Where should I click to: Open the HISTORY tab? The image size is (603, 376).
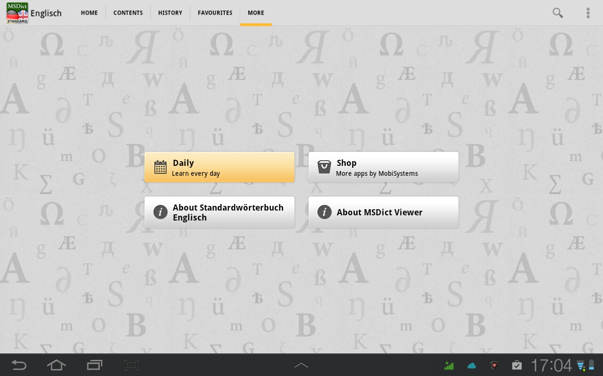170,13
